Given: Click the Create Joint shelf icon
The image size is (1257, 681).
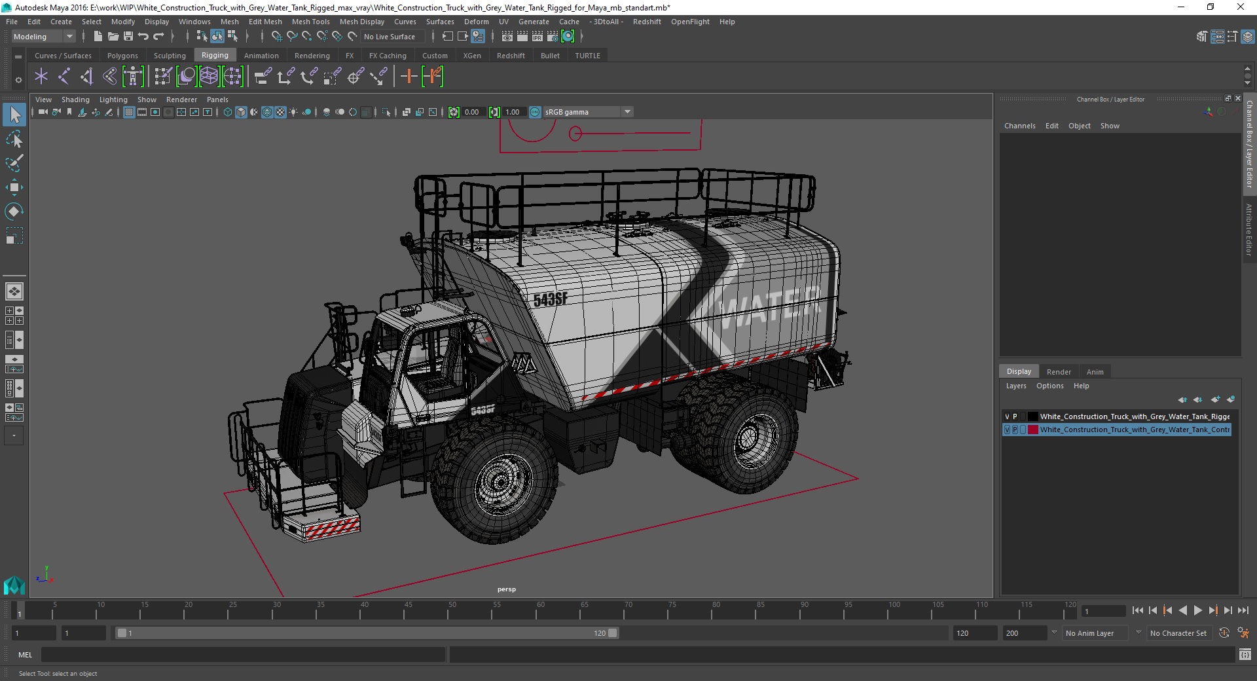Looking at the screenshot, I should click(x=64, y=77).
